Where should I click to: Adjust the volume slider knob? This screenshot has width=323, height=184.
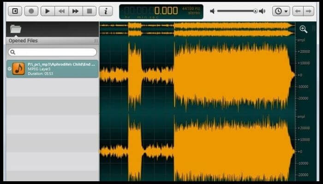(x=255, y=11)
